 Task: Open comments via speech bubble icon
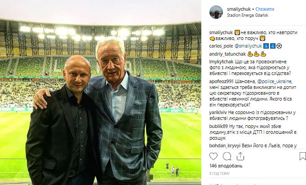[x=227, y=156]
